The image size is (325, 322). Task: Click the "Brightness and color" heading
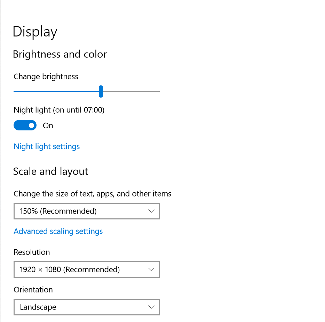point(60,54)
